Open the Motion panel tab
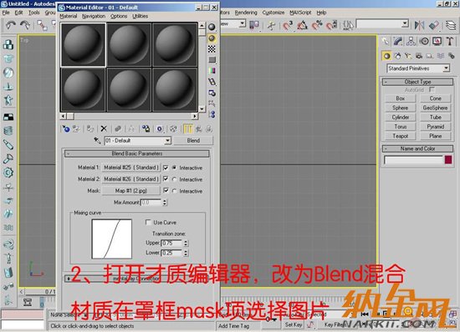 [424, 41]
